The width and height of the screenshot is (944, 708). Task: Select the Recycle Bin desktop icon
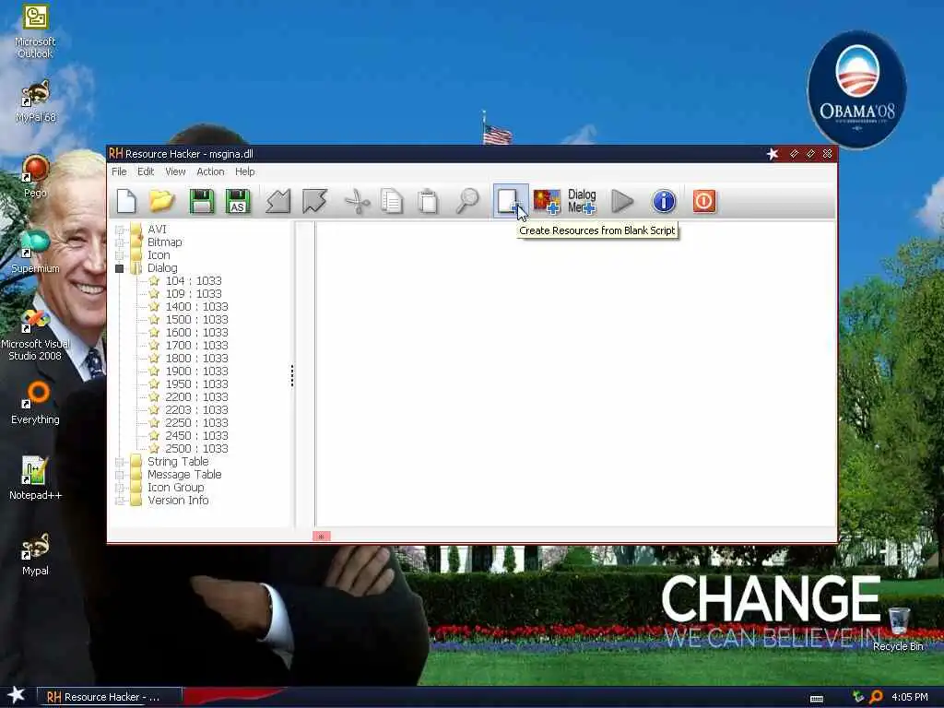(x=898, y=630)
